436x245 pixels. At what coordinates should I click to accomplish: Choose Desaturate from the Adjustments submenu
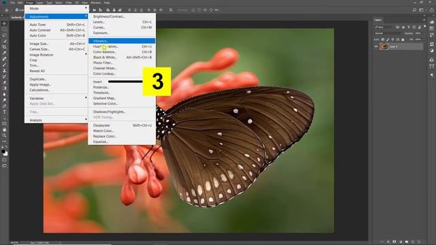click(x=122, y=125)
